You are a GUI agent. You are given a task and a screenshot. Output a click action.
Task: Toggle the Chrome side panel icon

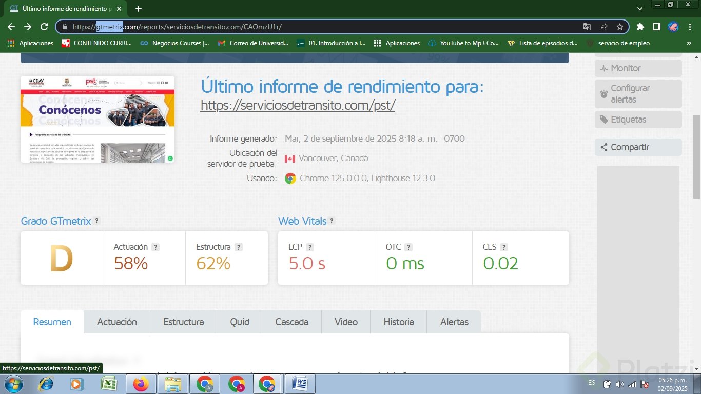pyautogui.click(x=656, y=27)
